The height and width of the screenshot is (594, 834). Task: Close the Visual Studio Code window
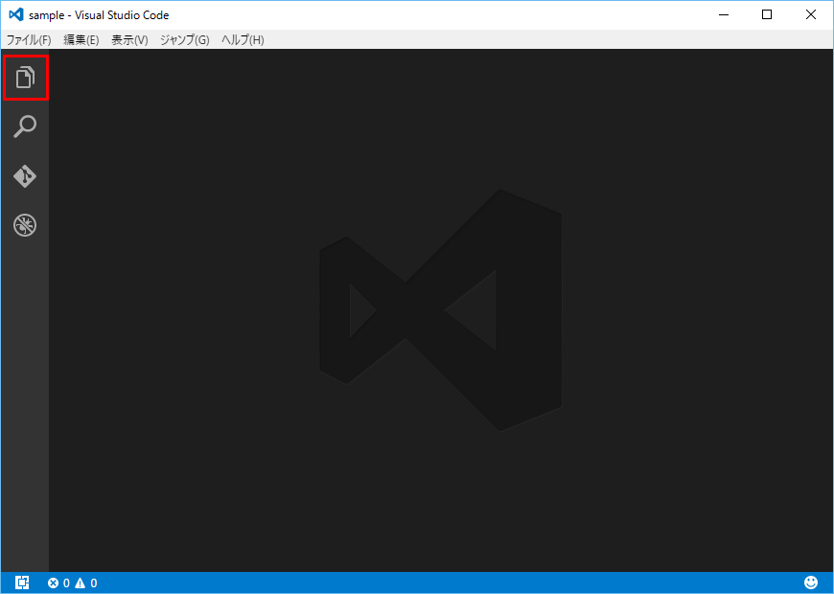click(x=811, y=15)
